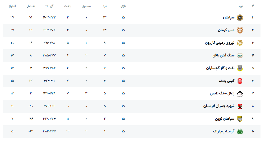This screenshot has width=265, height=144.
Task: Open the سپاهان team name link
Action: 229,18
